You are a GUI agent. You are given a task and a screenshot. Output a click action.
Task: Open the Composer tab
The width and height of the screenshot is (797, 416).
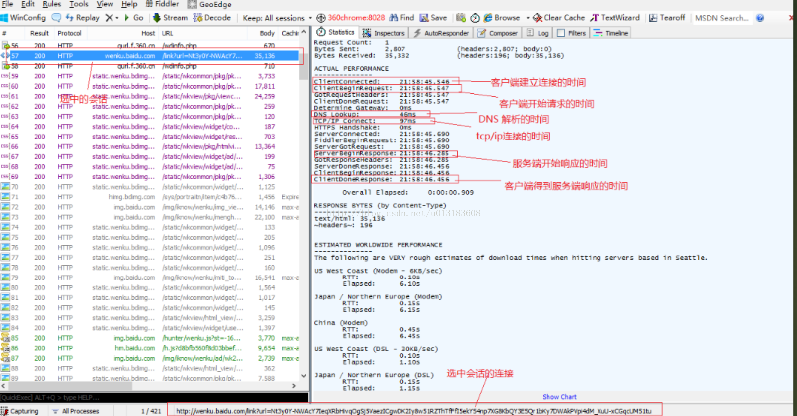point(498,33)
